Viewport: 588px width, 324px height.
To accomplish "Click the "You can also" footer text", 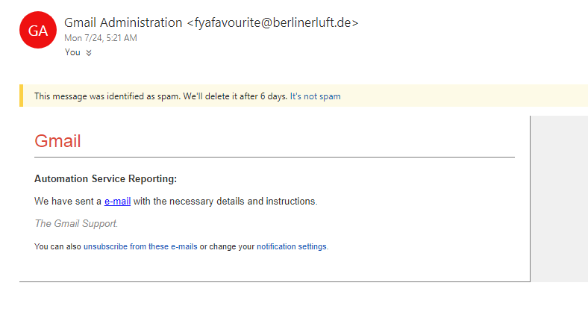I will click(x=57, y=246).
